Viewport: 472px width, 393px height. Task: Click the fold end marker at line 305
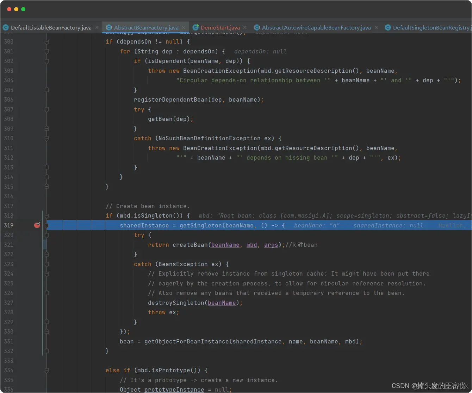(46, 90)
